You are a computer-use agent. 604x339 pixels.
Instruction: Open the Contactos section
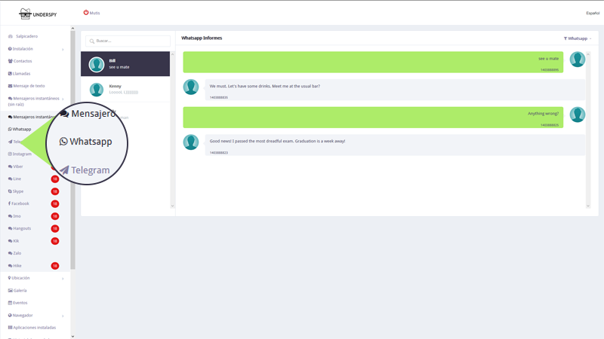(20, 61)
